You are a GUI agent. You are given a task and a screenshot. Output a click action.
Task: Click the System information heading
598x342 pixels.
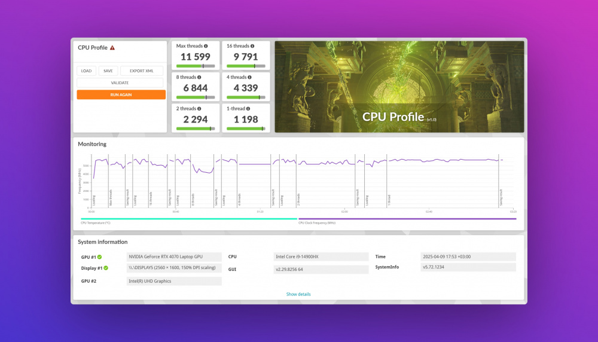point(103,242)
